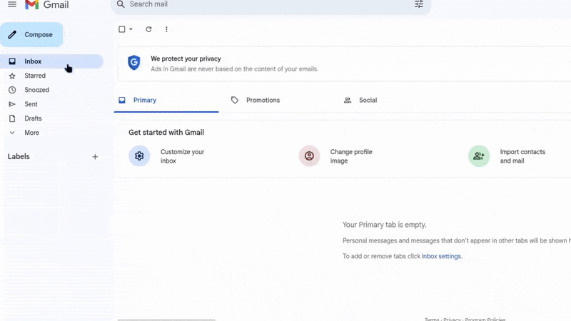Open the main menu hamburger icon
Viewport: 571px width, 321px height.
click(12, 4)
